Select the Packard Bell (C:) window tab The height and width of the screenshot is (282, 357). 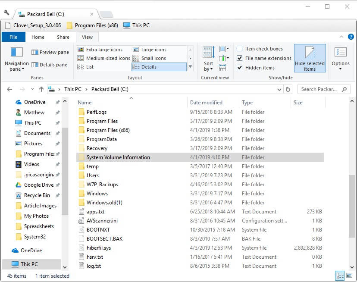click(x=55, y=14)
